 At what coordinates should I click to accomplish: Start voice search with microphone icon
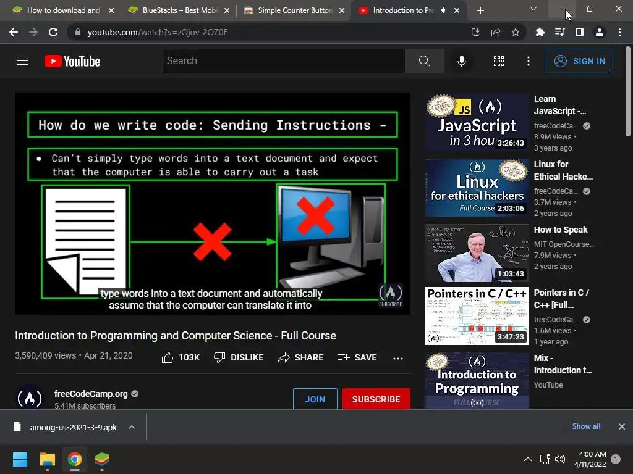tap(461, 61)
